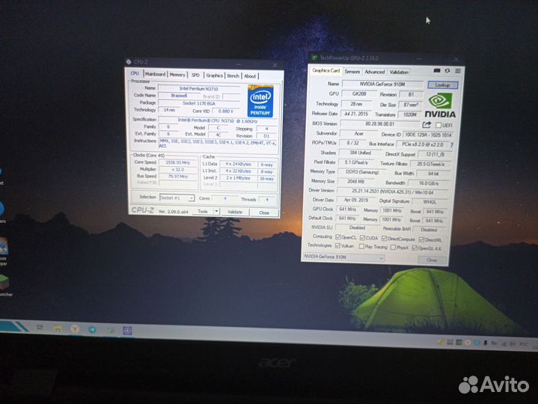
Task: Open File Explorer from the taskbar
Action: tap(58, 328)
